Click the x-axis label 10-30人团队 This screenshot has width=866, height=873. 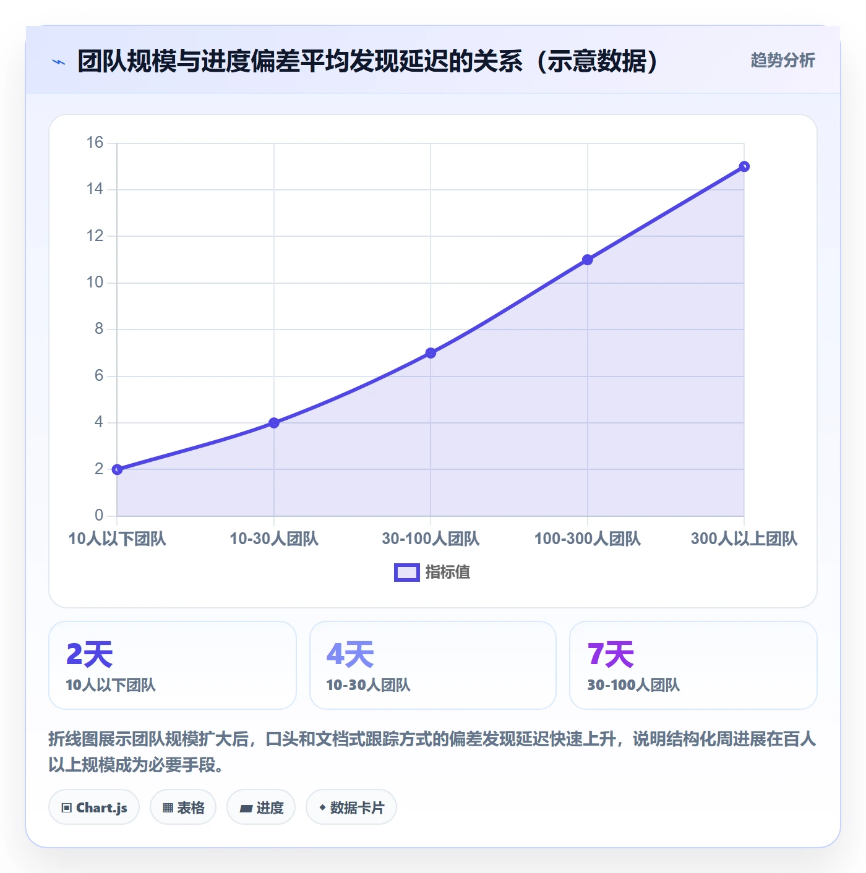click(x=274, y=539)
